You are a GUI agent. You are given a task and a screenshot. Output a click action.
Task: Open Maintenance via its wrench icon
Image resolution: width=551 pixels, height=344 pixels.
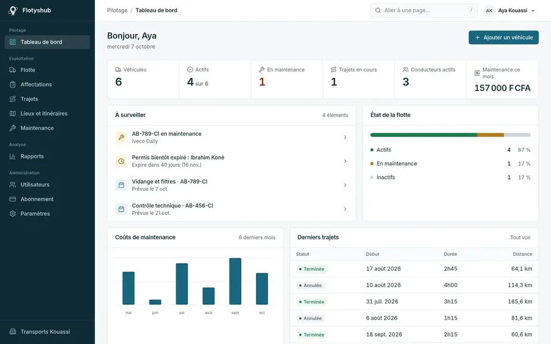coord(13,128)
